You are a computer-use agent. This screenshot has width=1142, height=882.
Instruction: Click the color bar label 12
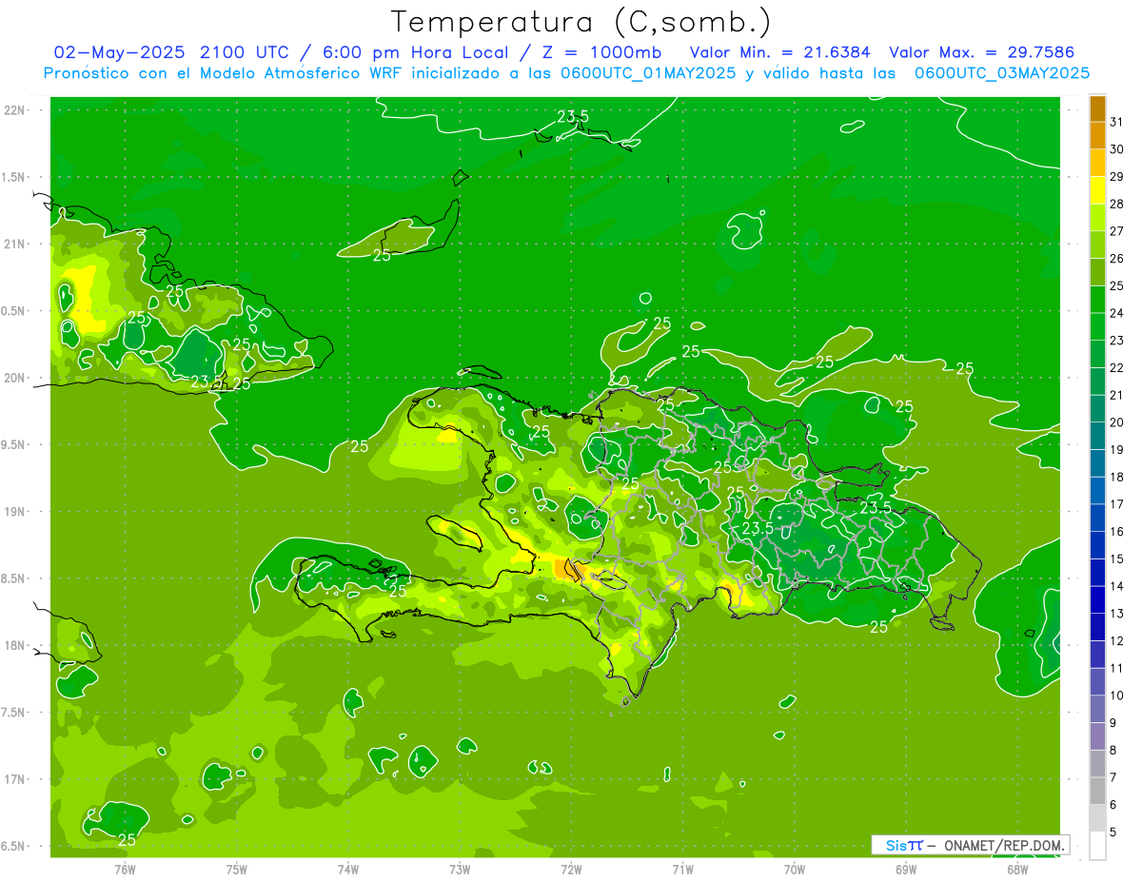tap(1116, 640)
